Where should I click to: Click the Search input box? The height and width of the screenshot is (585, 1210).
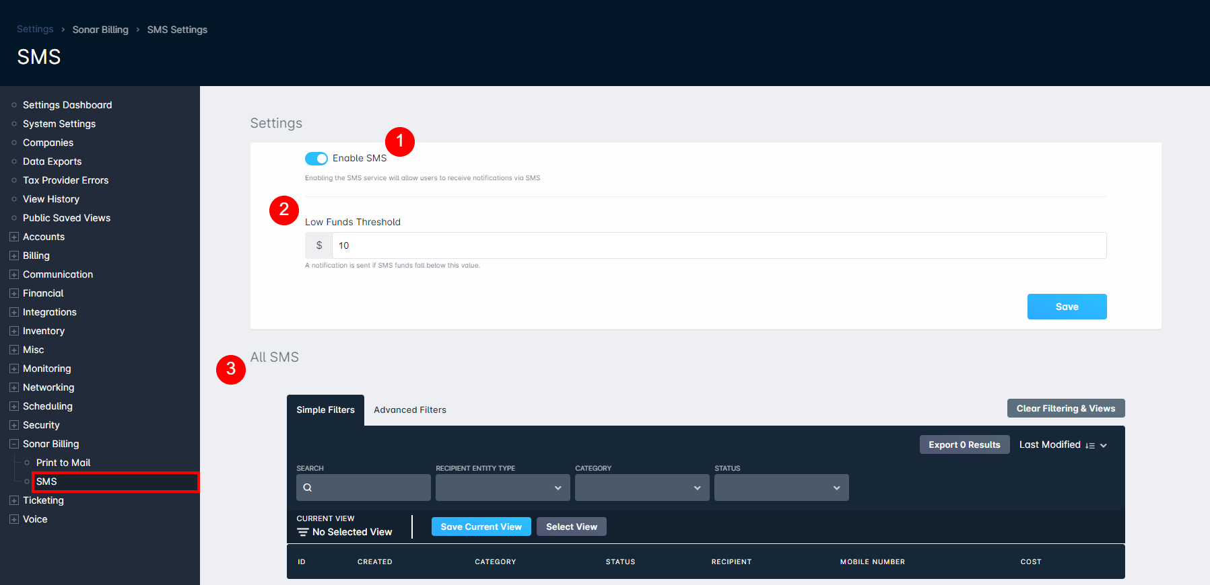pos(363,487)
